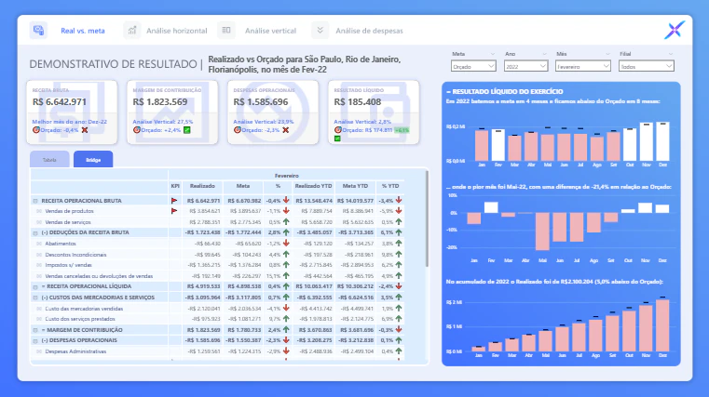Screen dimensions: 709x397
Task: Go to Análise horizontal page
Action: coord(177,31)
